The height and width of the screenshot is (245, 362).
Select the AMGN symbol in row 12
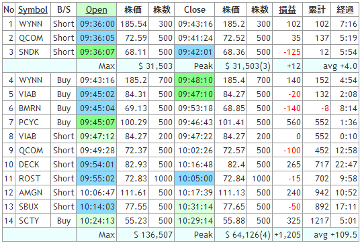[31, 193]
